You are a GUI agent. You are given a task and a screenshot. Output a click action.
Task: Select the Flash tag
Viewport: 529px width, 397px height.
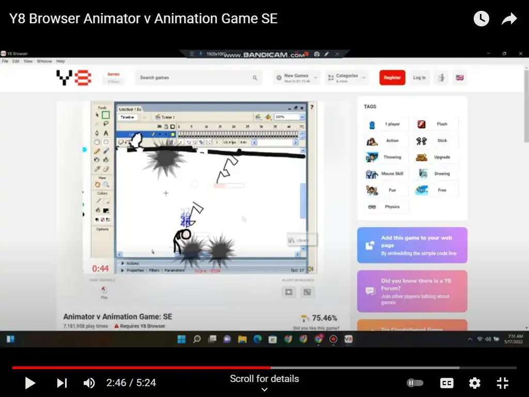[436, 124]
